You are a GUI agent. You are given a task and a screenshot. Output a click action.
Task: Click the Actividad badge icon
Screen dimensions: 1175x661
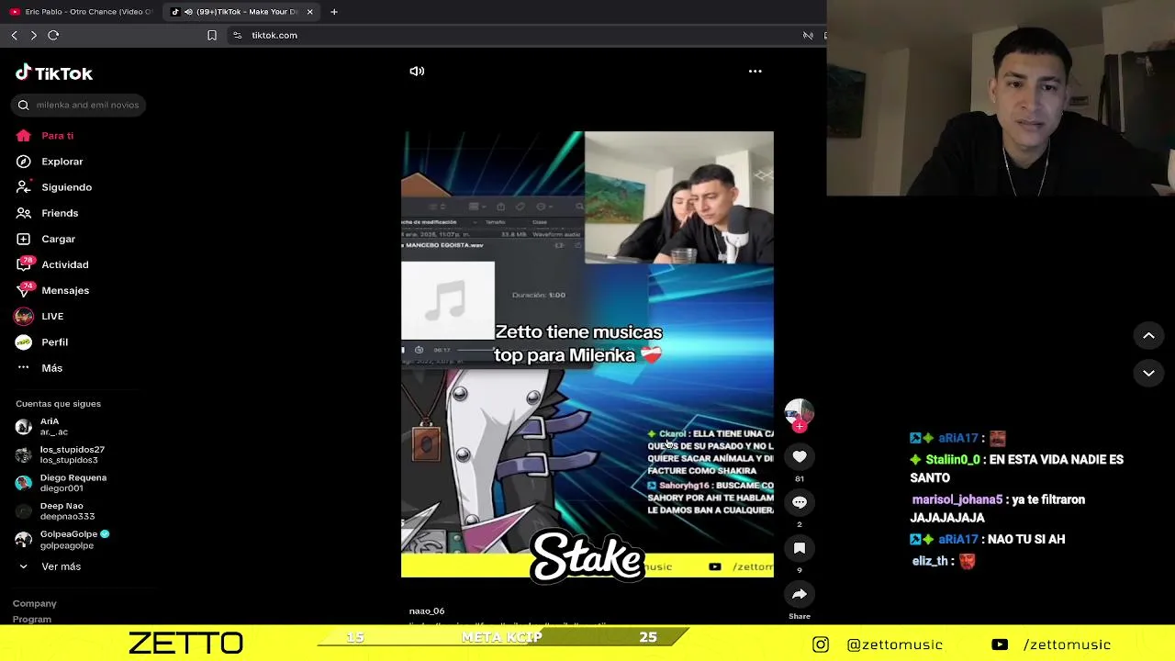click(24, 264)
